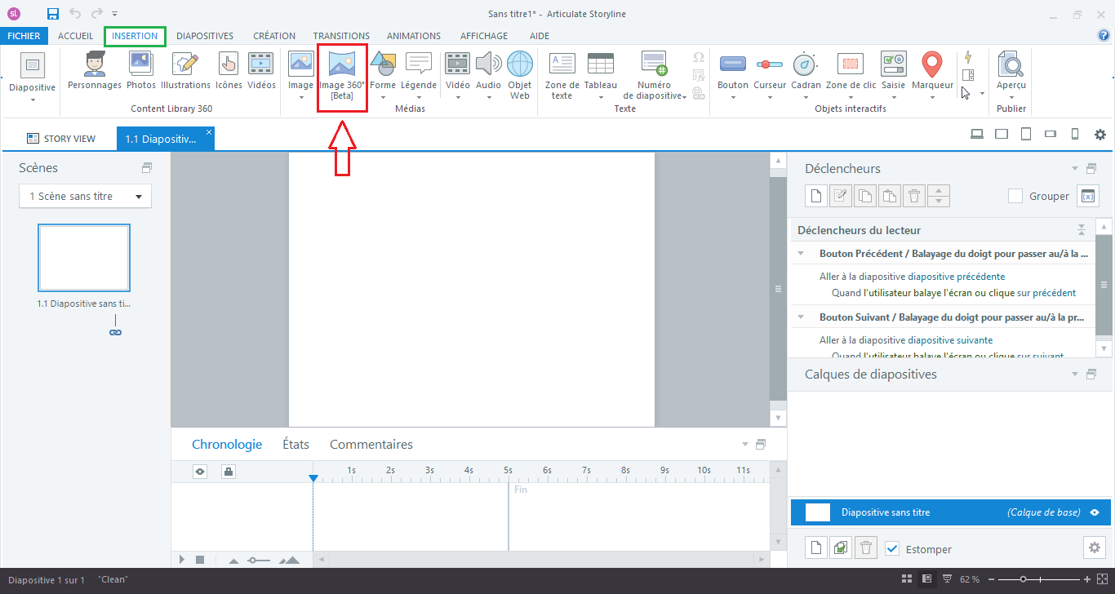
Task: Open the Scène sans titre dropdown
Action: pyautogui.click(x=85, y=196)
